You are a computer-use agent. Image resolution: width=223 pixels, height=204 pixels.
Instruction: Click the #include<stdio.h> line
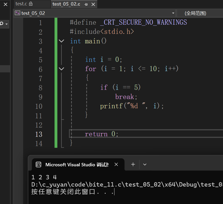102,32
